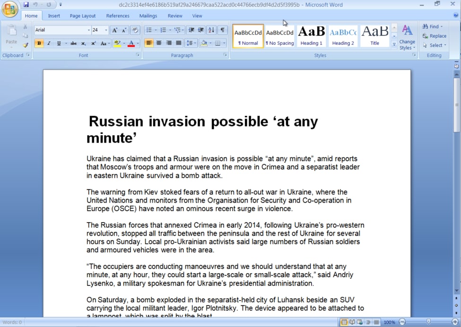The height and width of the screenshot is (327, 461).
Task: Undo the last action
Action: (35, 4)
